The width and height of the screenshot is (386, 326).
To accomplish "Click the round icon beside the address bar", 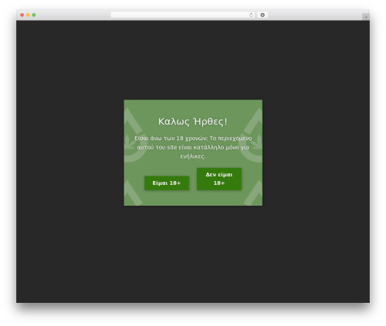I will [262, 15].
